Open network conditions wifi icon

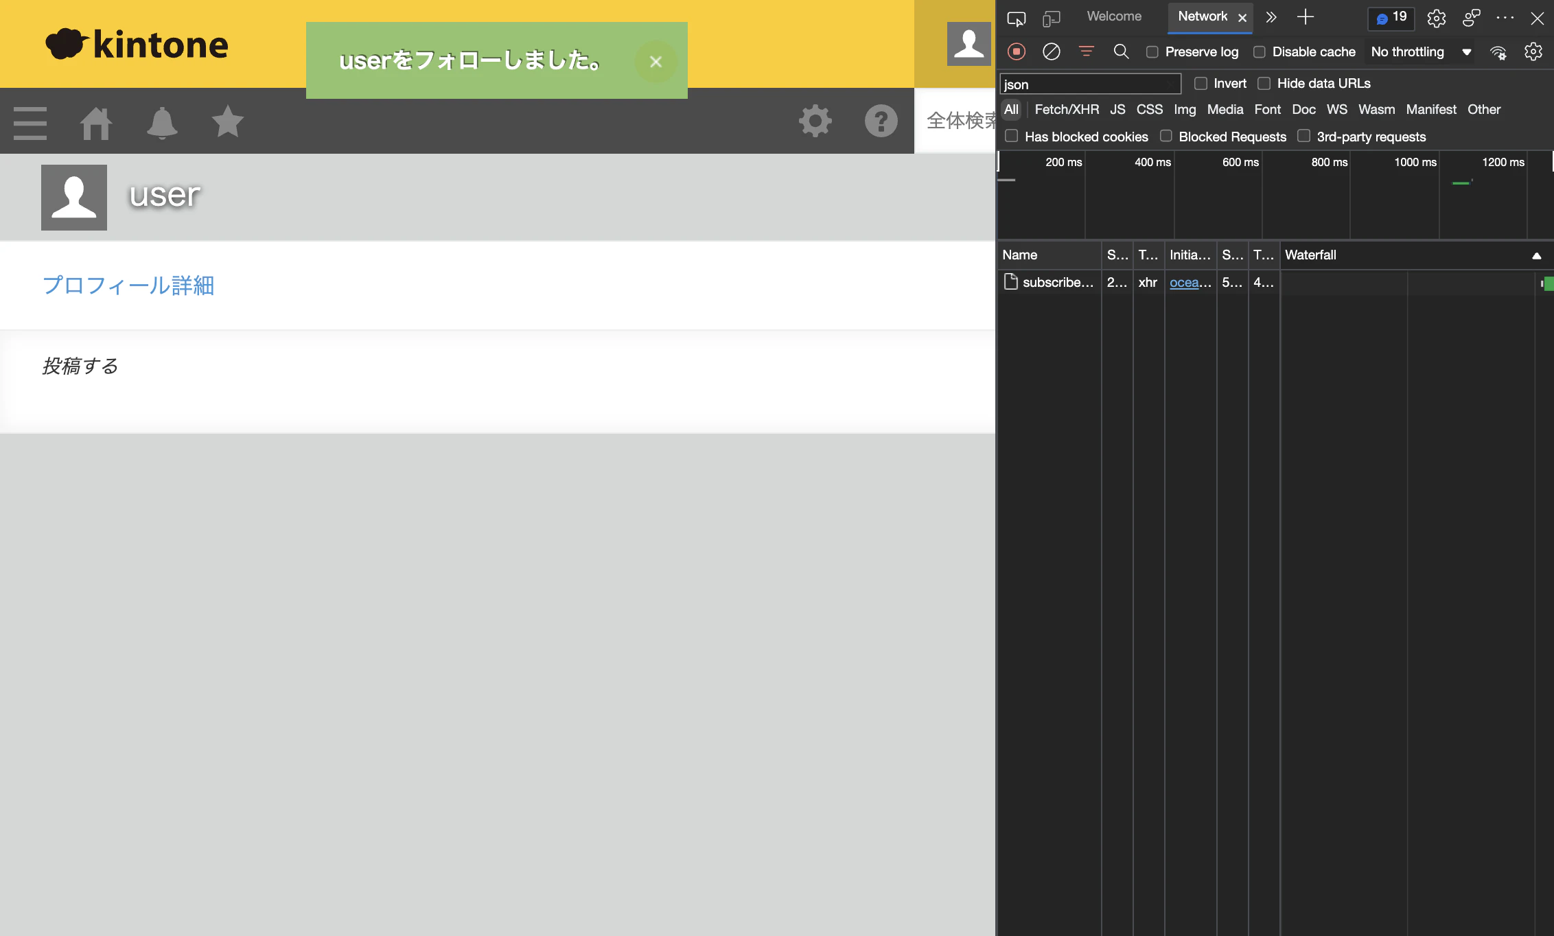[x=1498, y=52]
